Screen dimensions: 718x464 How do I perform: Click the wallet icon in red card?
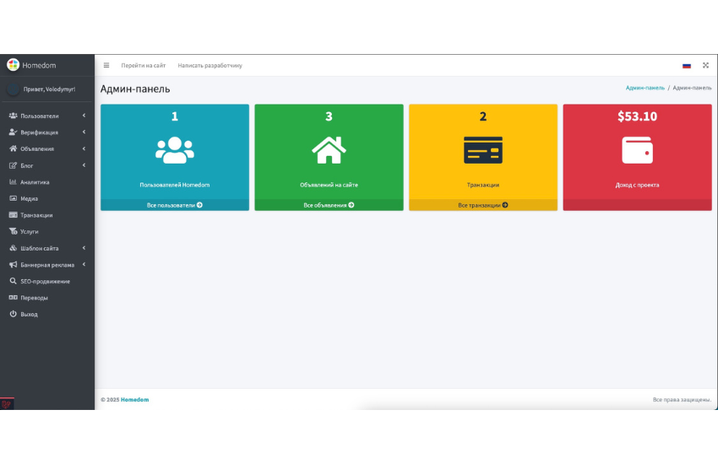[x=637, y=150]
